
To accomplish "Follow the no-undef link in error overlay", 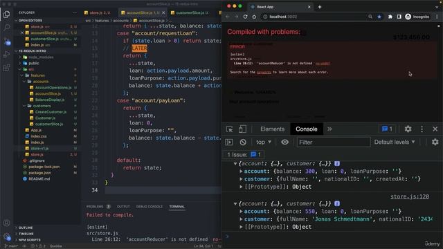I will pyautogui.click(x=323, y=64).
